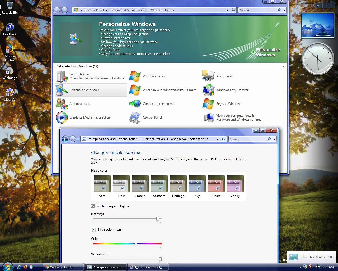The height and width of the screenshot is (271, 338).
Task: Open the Welcome Center address bar dropdown
Action: (x=227, y=10)
